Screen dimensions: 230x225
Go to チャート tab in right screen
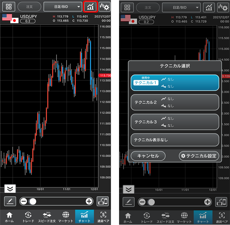coord(203,217)
